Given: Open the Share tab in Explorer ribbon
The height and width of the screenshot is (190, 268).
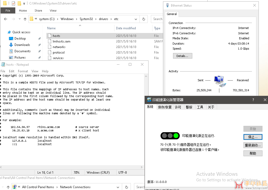Looking at the screenshot, I should (38, 11).
